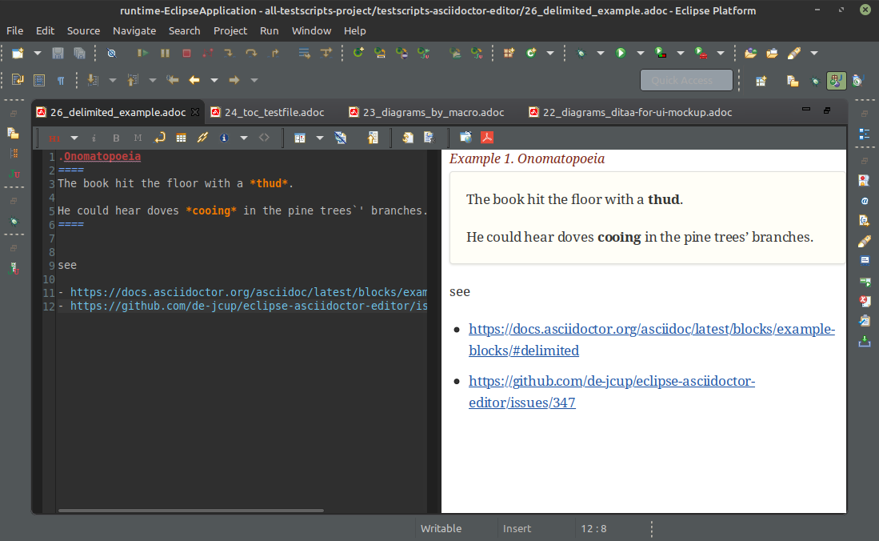
Task: Insert headline with H1 editor icon
Action: coord(54,138)
